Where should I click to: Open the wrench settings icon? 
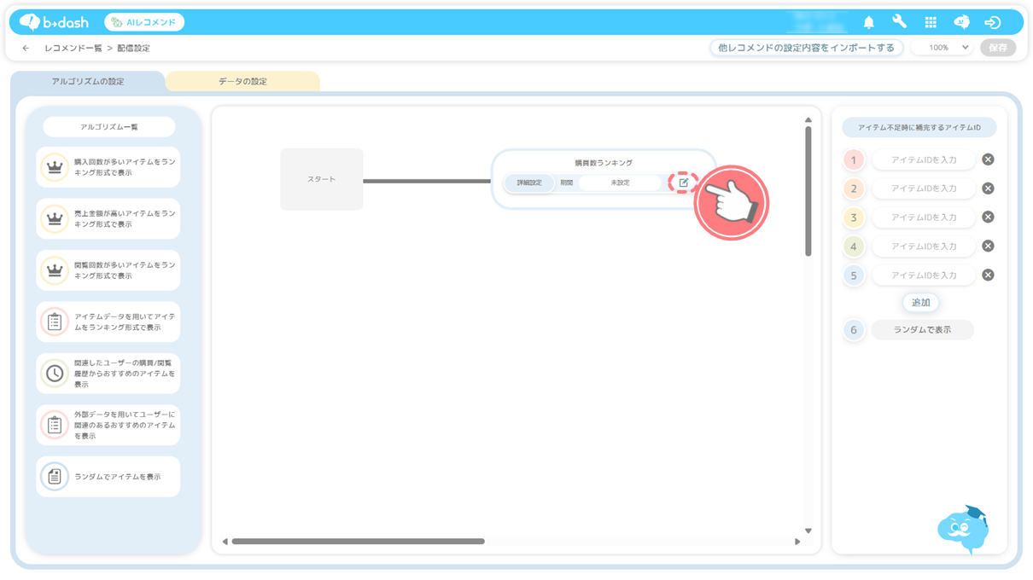tap(899, 23)
